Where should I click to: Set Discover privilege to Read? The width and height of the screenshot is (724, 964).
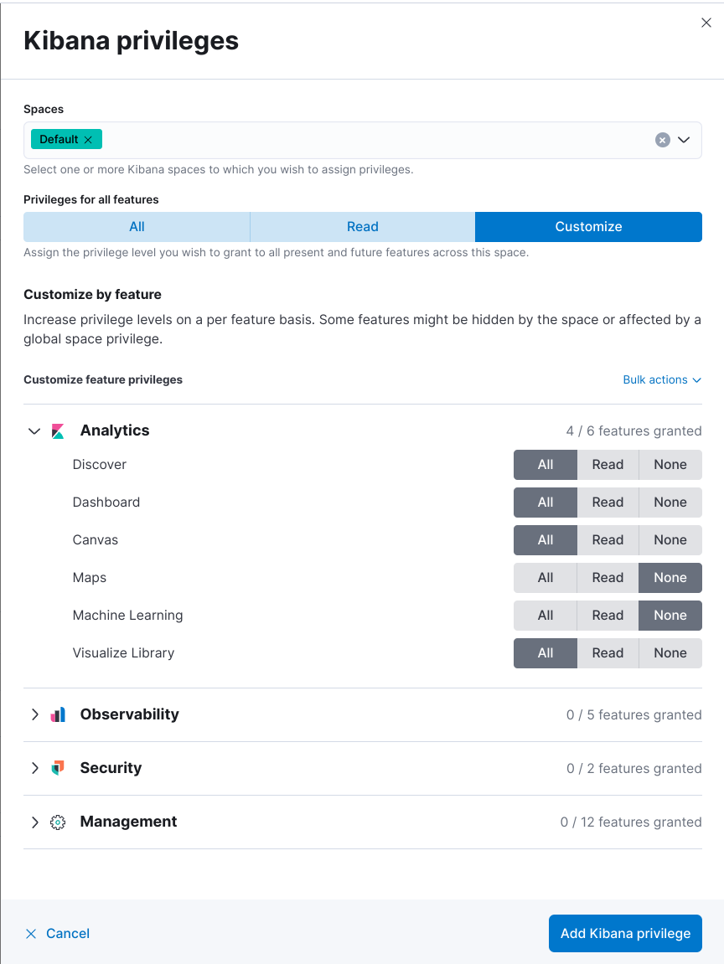pos(607,464)
